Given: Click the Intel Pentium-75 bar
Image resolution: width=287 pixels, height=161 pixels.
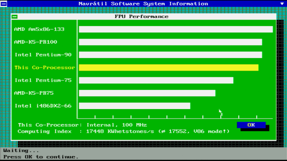Looking at the screenshot, I should click(156, 80).
